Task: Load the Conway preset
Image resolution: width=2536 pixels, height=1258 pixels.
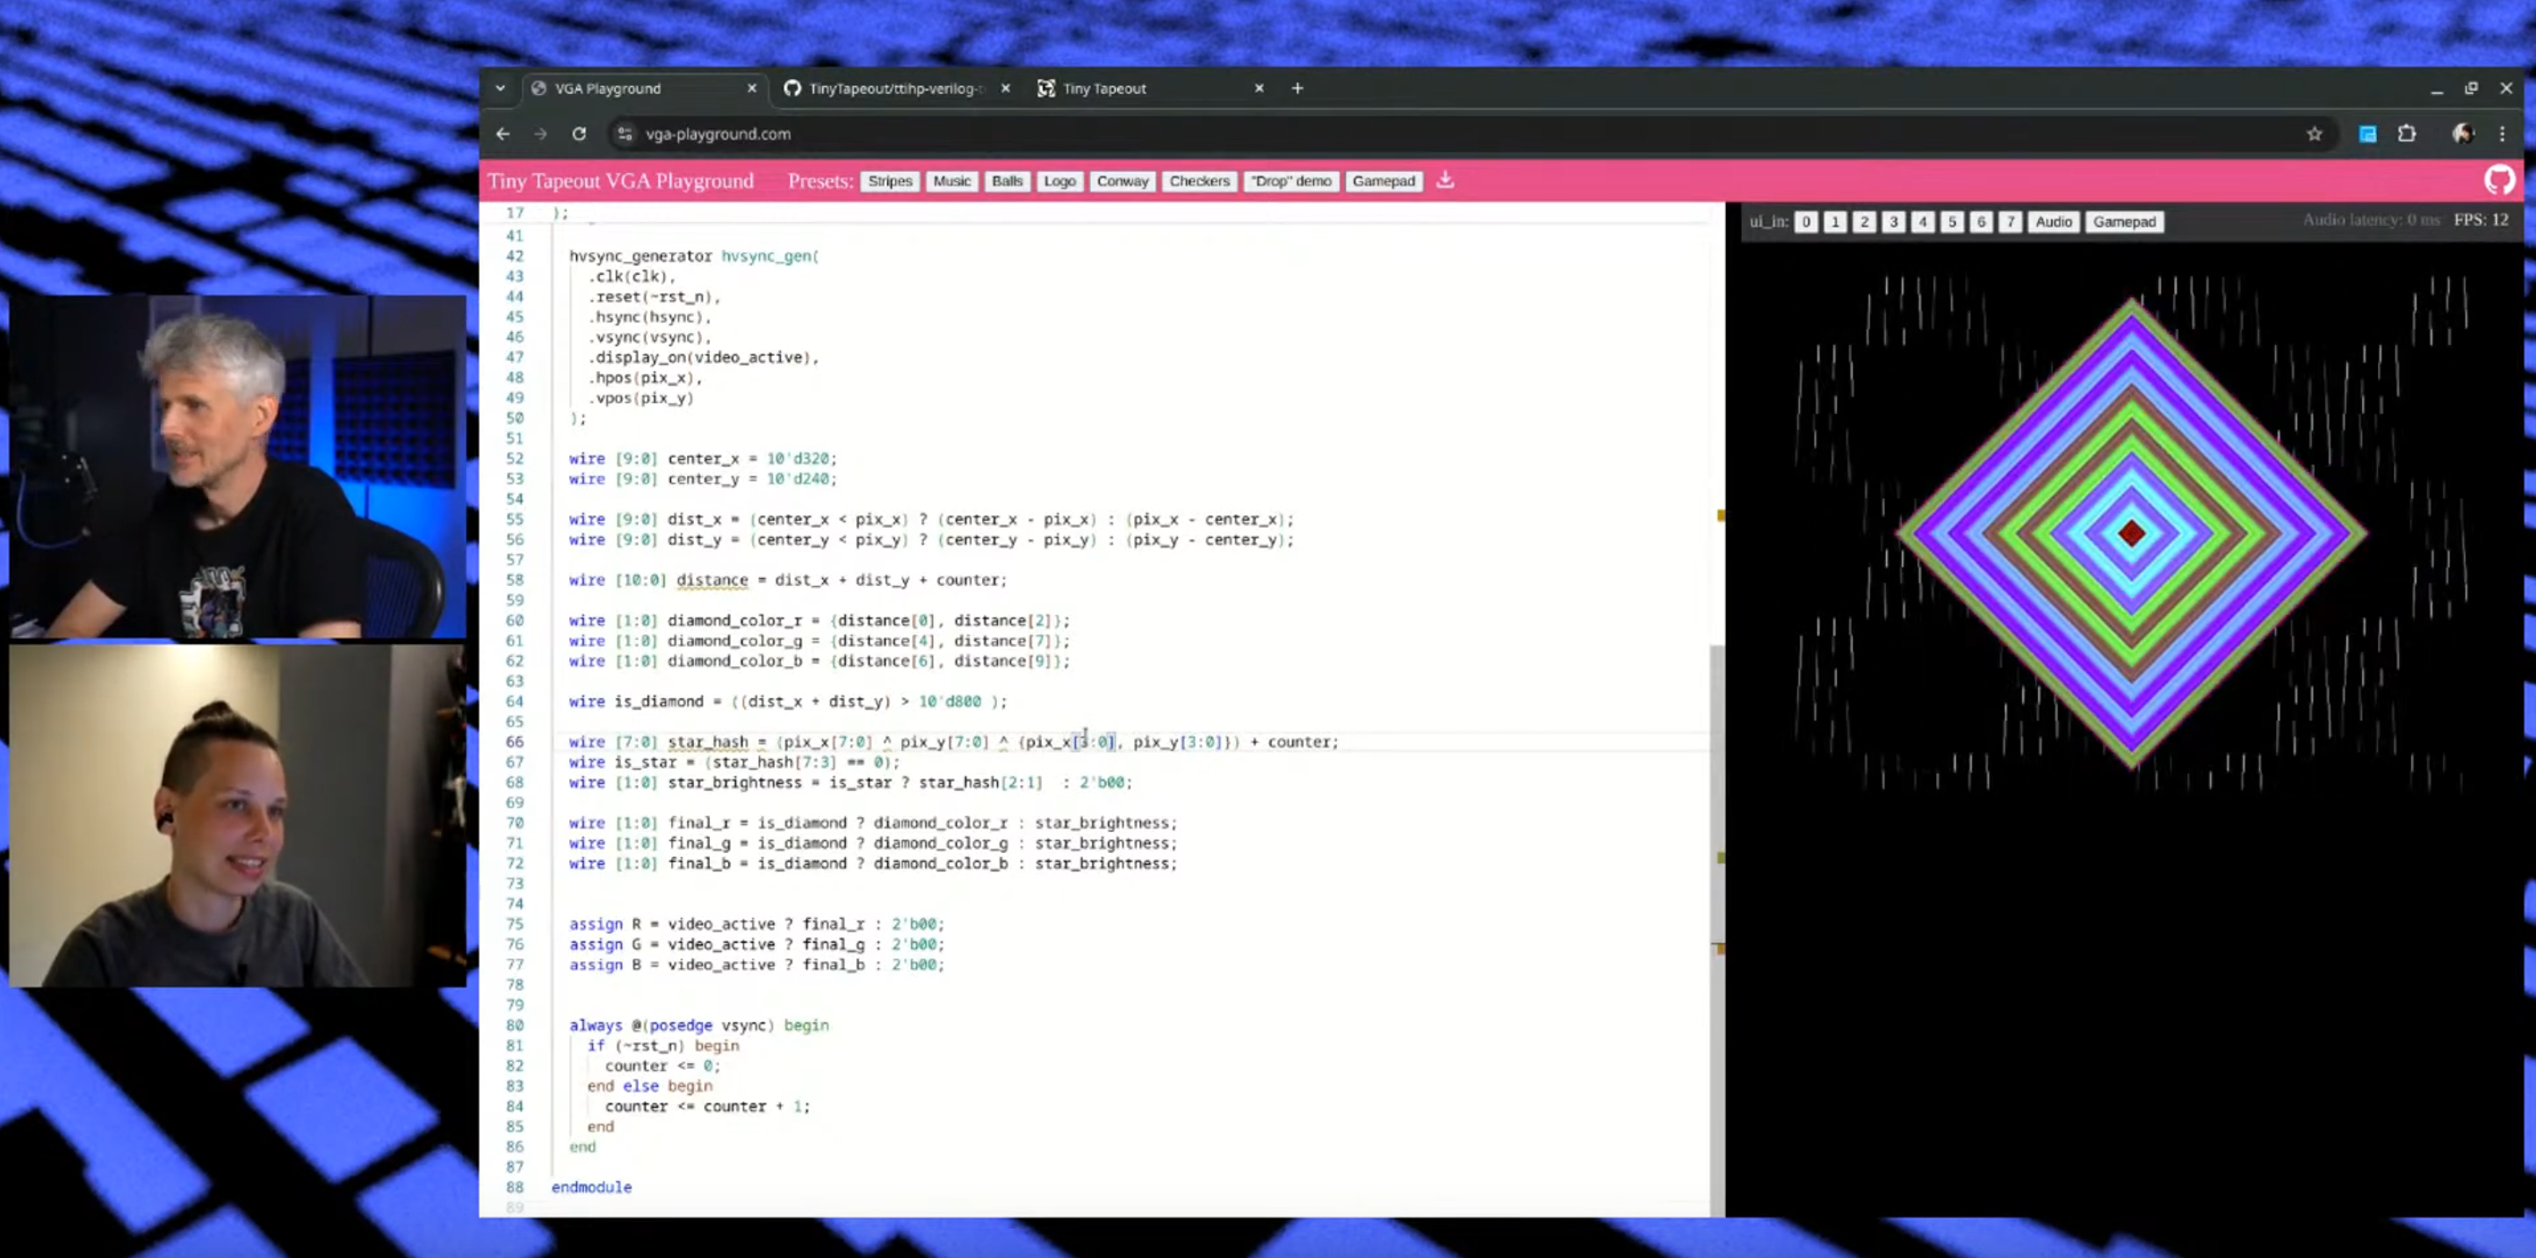Action: click(1122, 181)
